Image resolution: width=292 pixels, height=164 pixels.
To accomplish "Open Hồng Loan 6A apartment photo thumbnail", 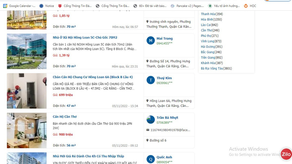I will pos(27,91).
